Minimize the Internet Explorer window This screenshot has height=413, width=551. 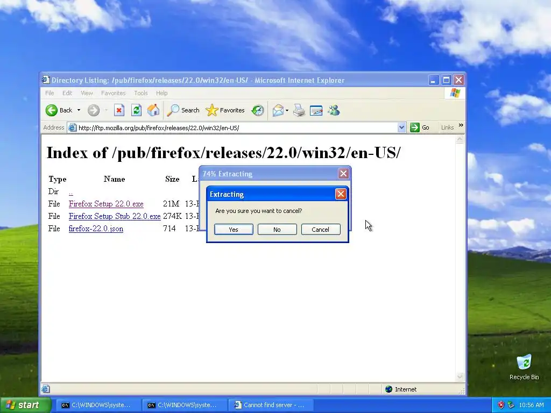pos(434,80)
